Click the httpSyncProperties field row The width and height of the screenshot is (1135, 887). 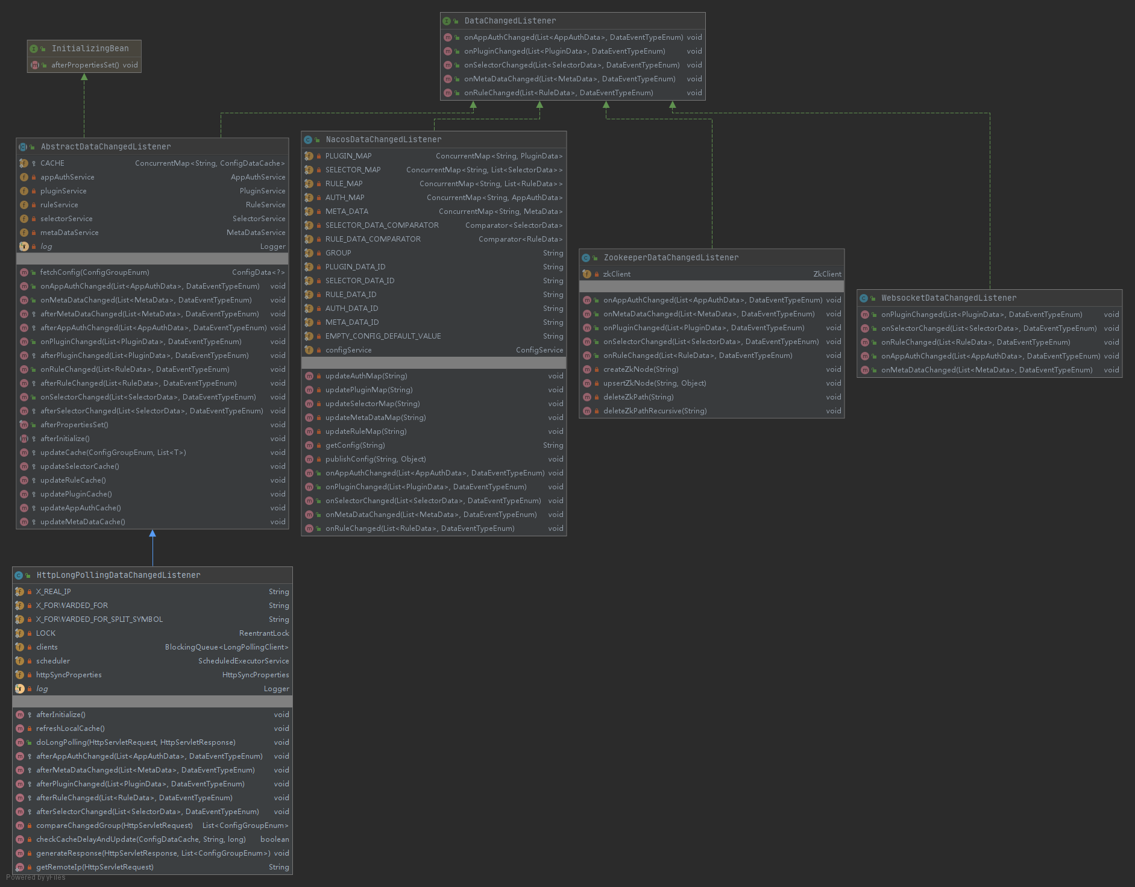152,675
